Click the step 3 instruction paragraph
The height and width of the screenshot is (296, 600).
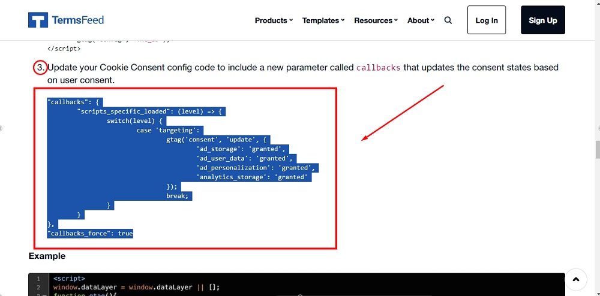pos(303,74)
